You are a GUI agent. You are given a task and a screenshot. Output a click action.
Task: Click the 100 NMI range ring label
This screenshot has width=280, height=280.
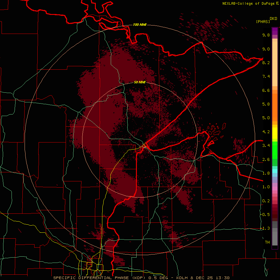140,25
